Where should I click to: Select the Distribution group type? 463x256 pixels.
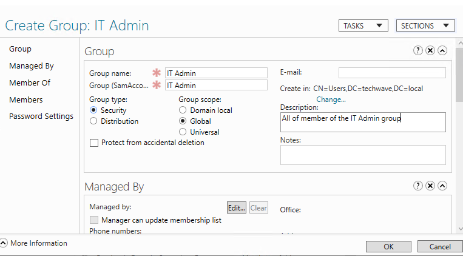pyautogui.click(x=93, y=121)
